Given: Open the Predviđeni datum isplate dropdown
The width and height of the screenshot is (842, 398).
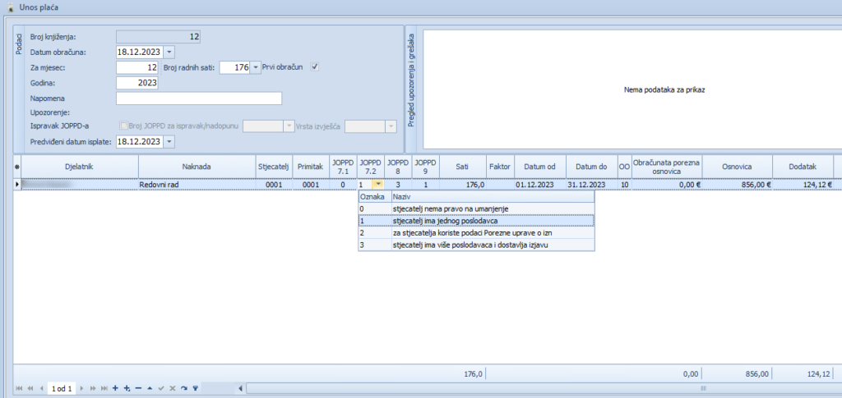Looking at the screenshot, I should [169, 142].
